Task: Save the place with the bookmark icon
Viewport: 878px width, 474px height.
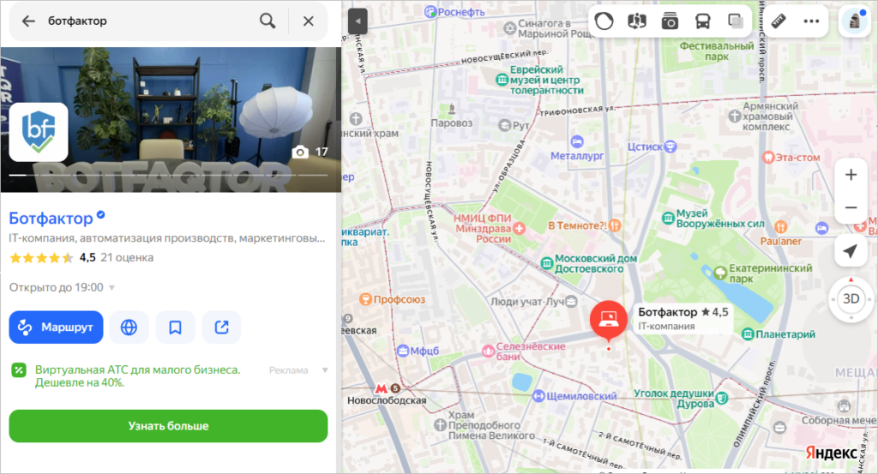Action: [175, 327]
